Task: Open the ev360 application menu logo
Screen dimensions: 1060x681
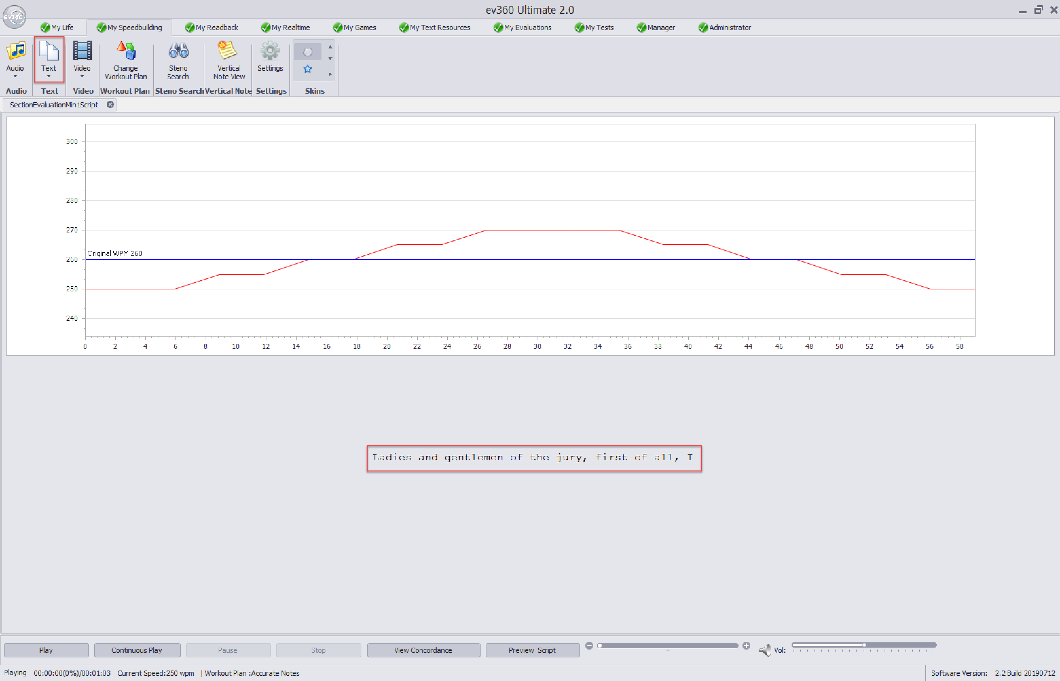Action: click(x=14, y=17)
